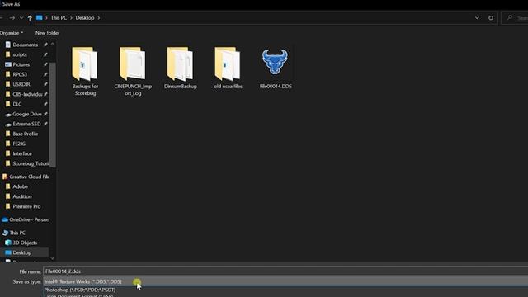Click the search box in dialog

(x=515, y=18)
